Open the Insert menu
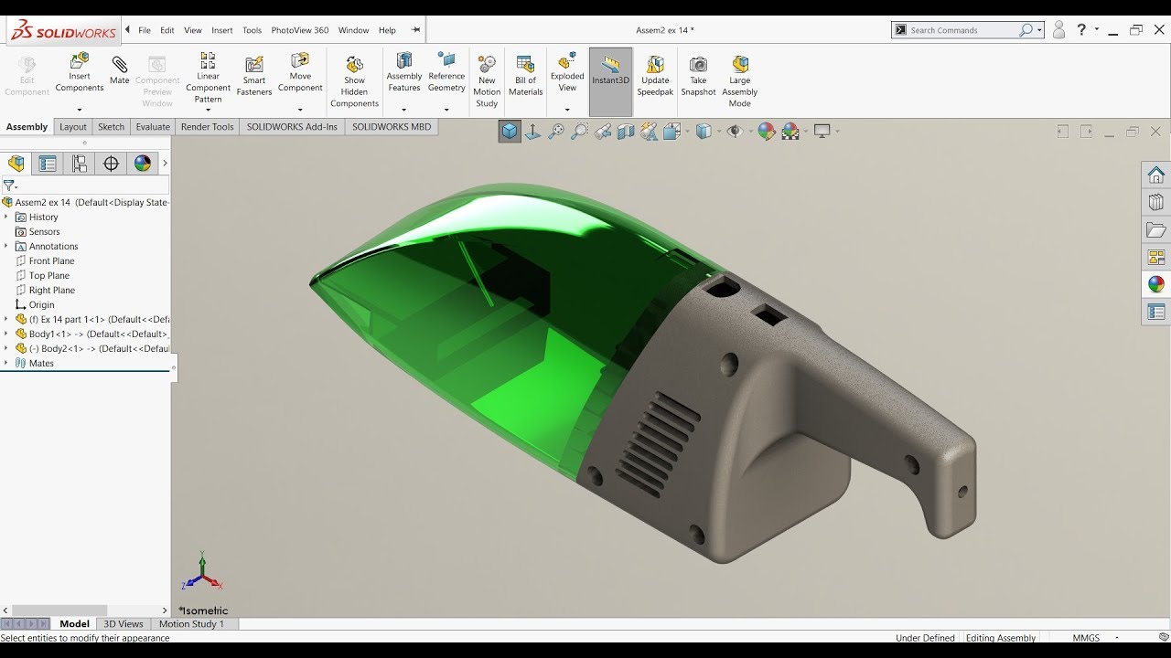Image resolution: width=1171 pixels, height=658 pixels. [222, 30]
